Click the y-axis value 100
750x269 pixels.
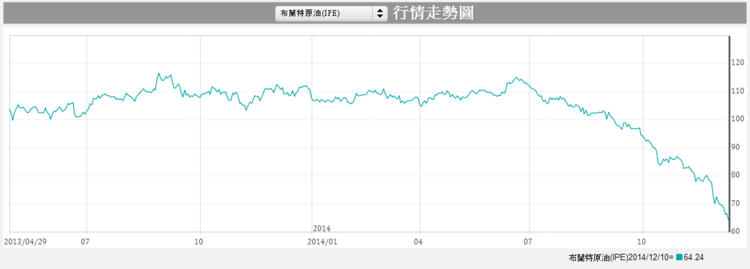(x=738, y=119)
